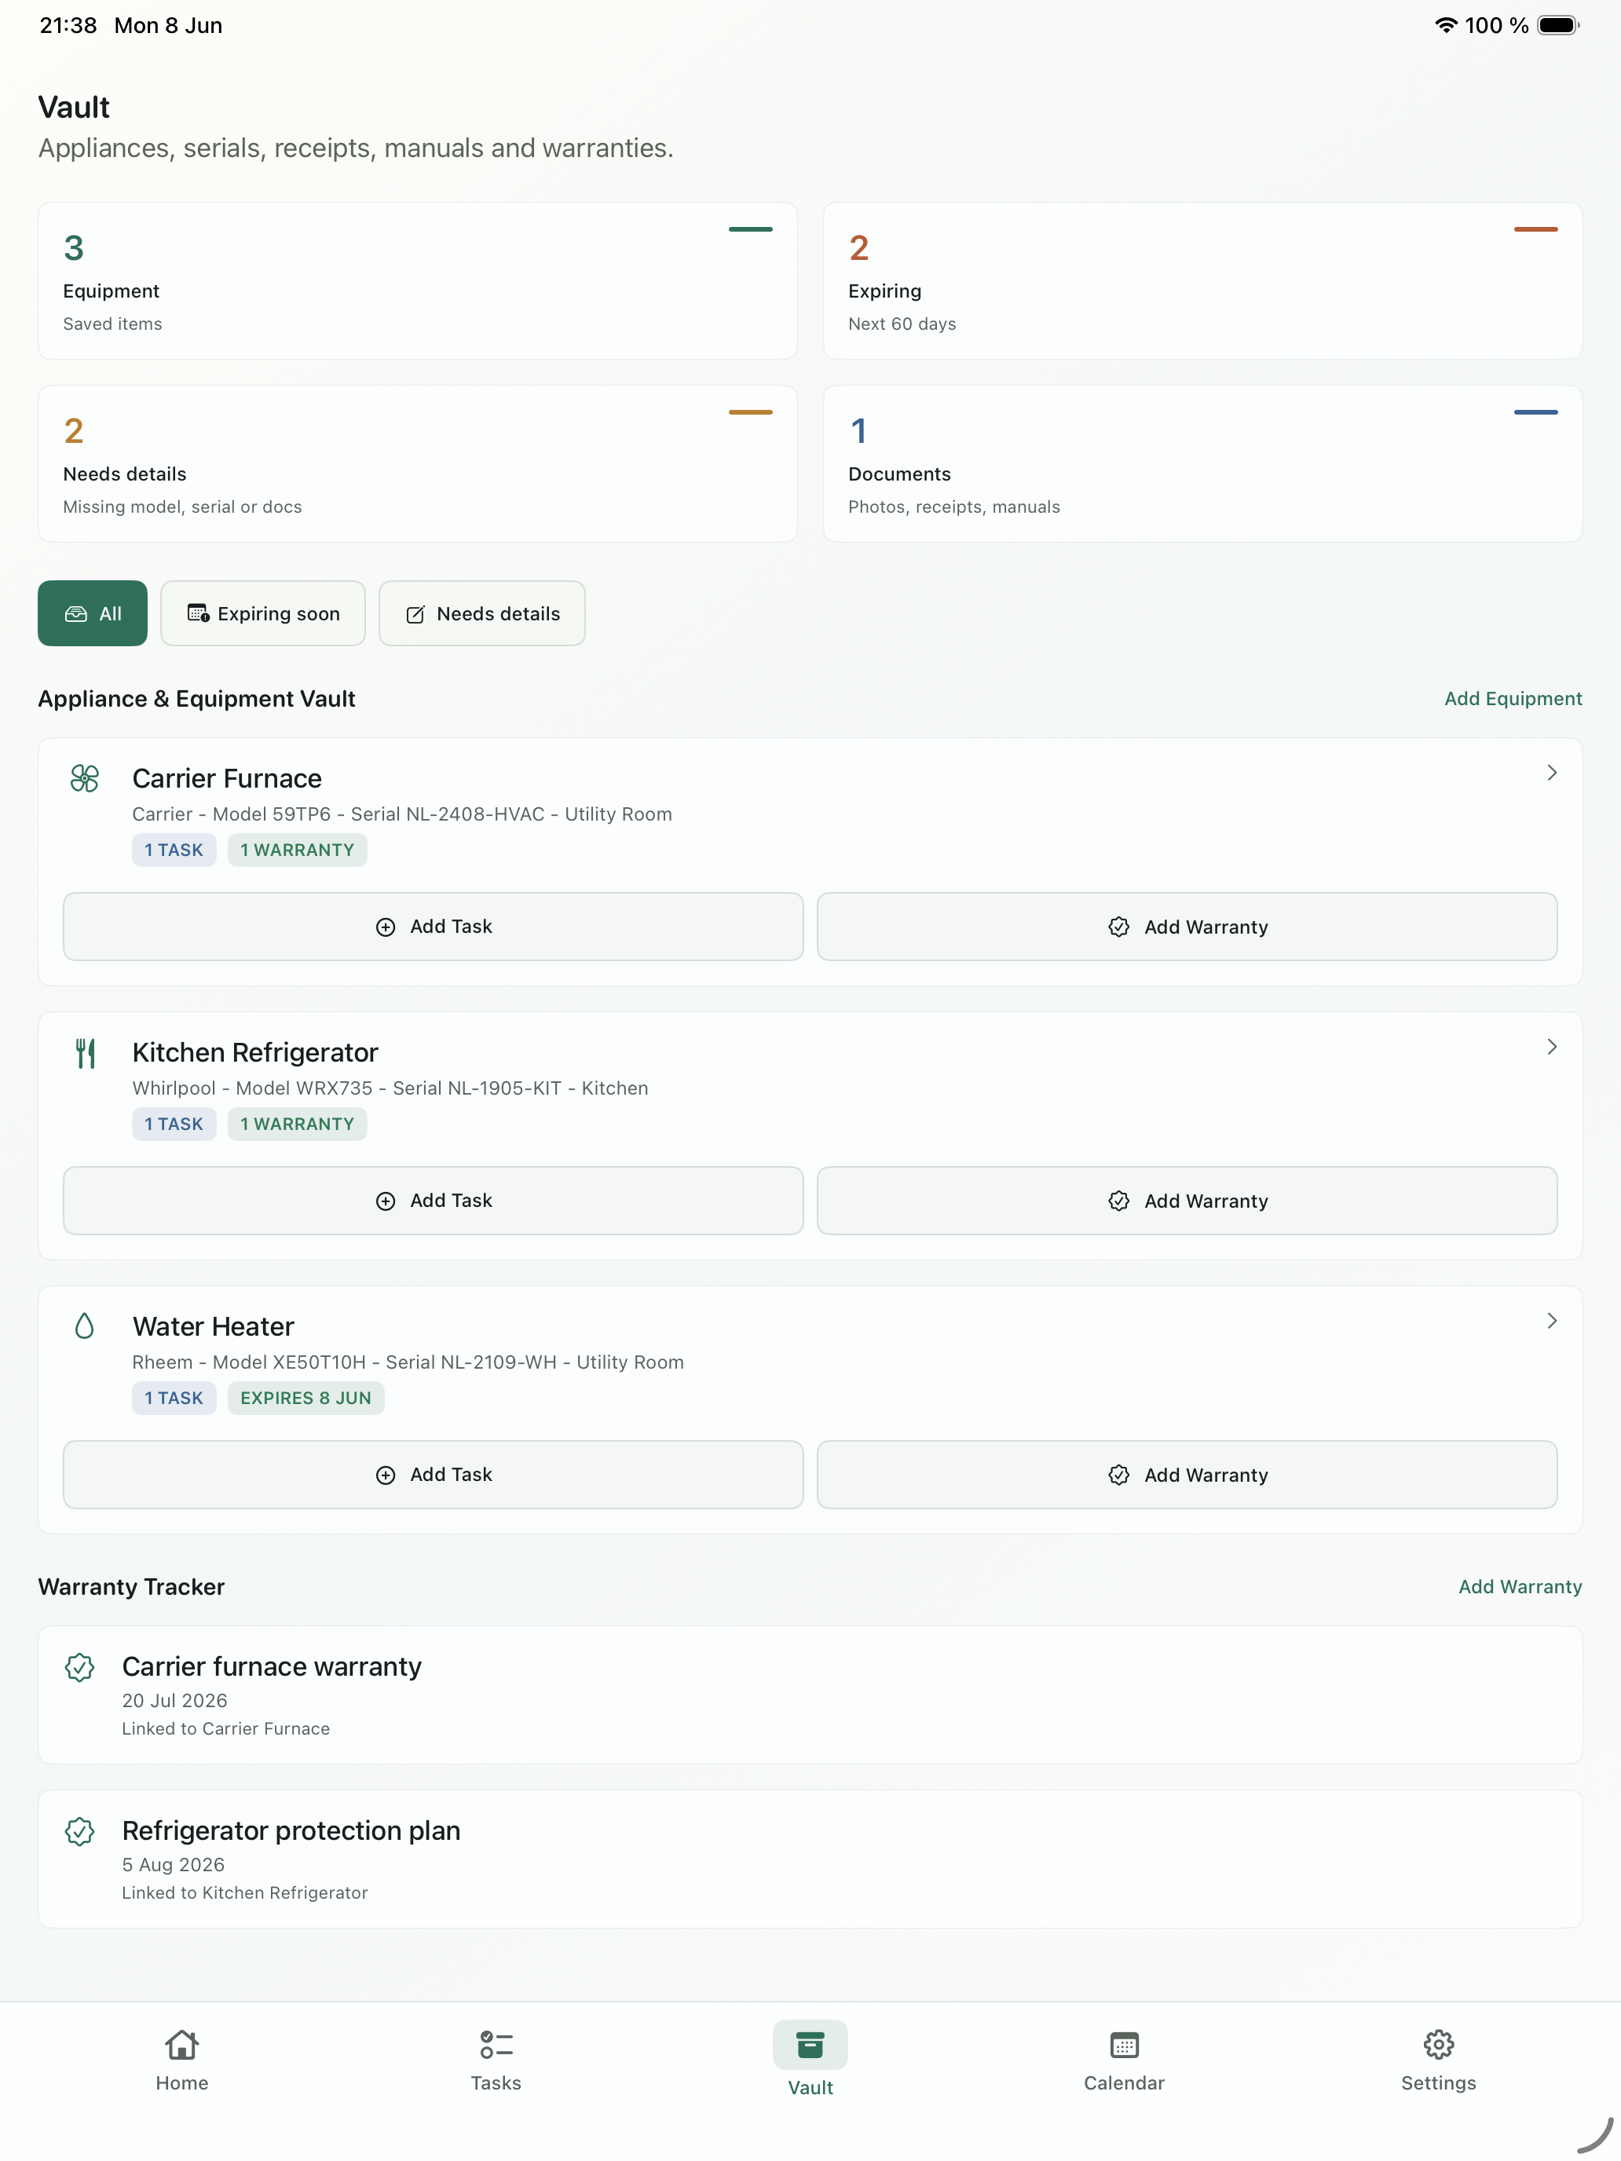The image size is (1621, 2161).
Task: Click the 1 TASK badge on Kitchen Refrigerator
Action: (174, 1124)
